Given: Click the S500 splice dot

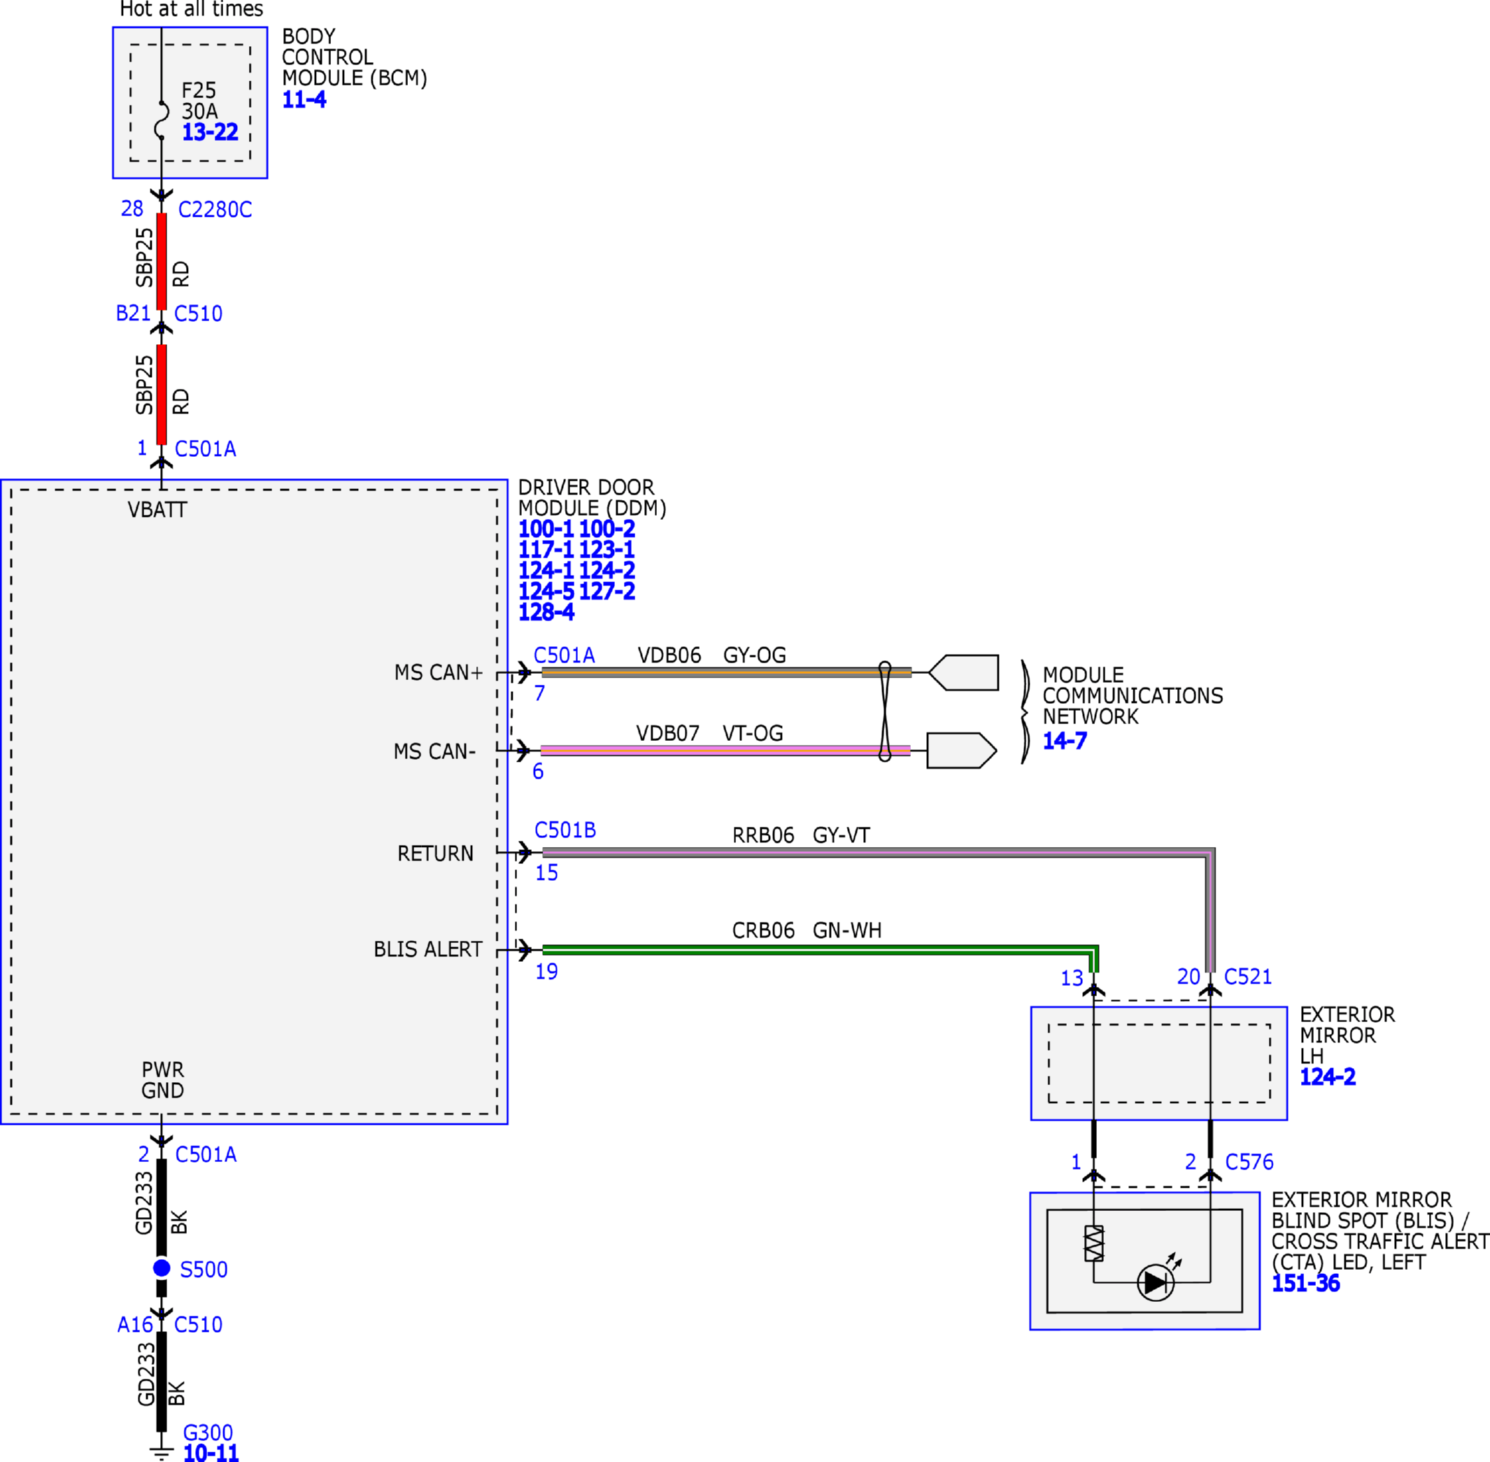Looking at the screenshot, I should click(162, 1268).
